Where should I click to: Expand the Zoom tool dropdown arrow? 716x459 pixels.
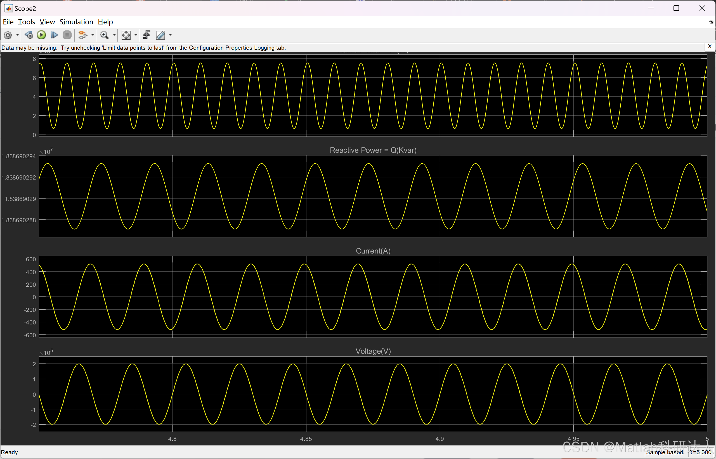coord(114,35)
